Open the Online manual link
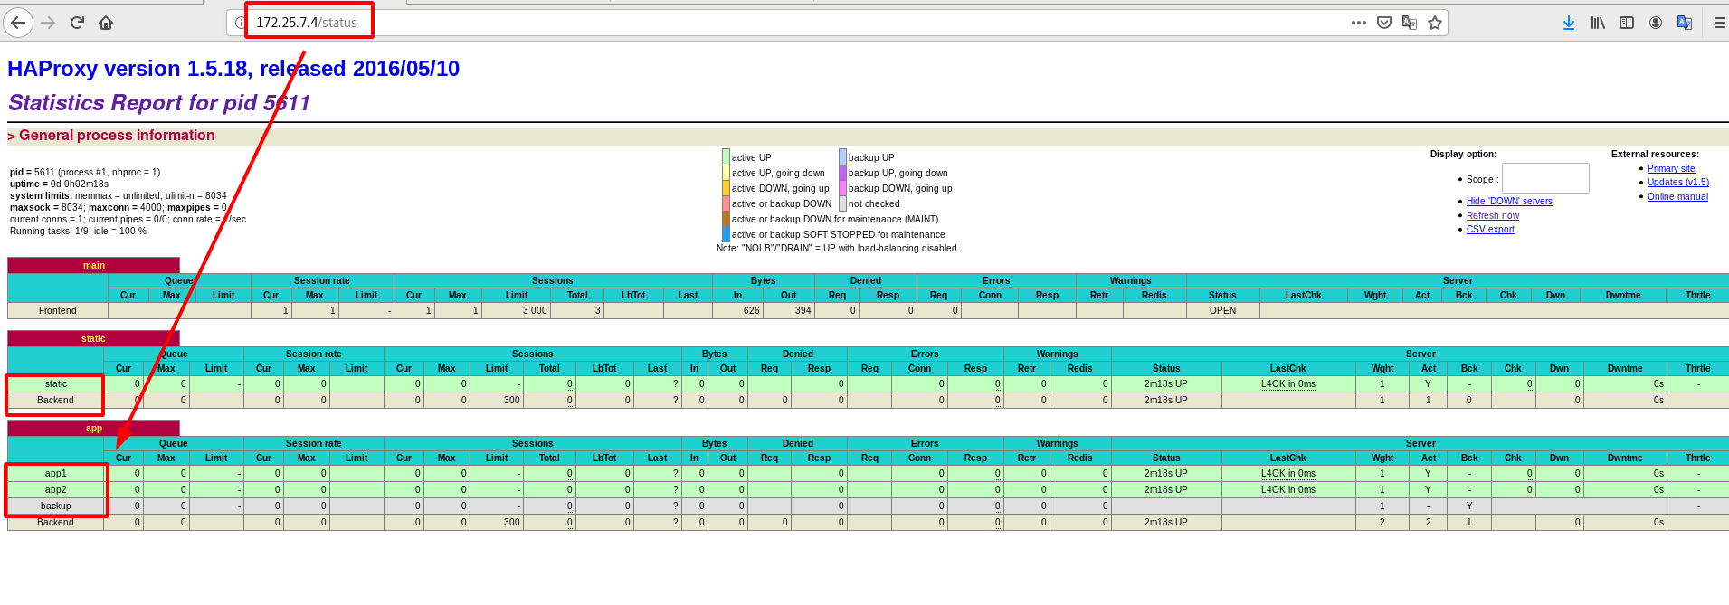Image resolution: width=1729 pixels, height=605 pixels. [1677, 196]
